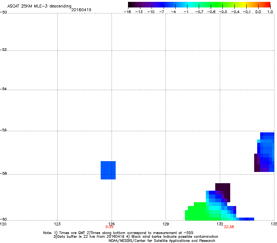Click the red time label below longitude 126
277x243 pixels.
[109, 227]
